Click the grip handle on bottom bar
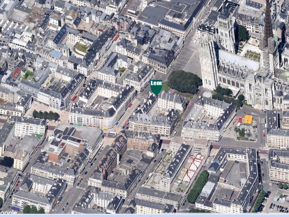289x217 pixels. [144, 216]
